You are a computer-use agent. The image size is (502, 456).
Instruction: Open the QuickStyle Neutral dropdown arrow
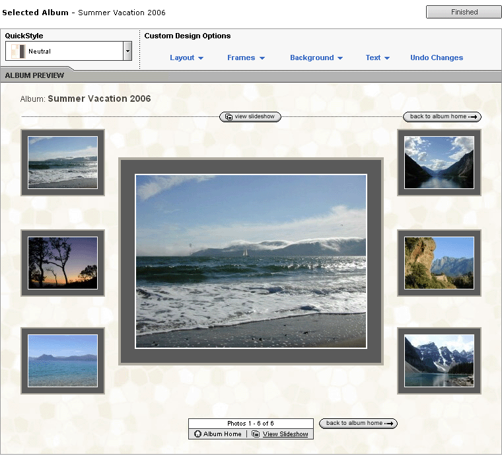(127, 51)
